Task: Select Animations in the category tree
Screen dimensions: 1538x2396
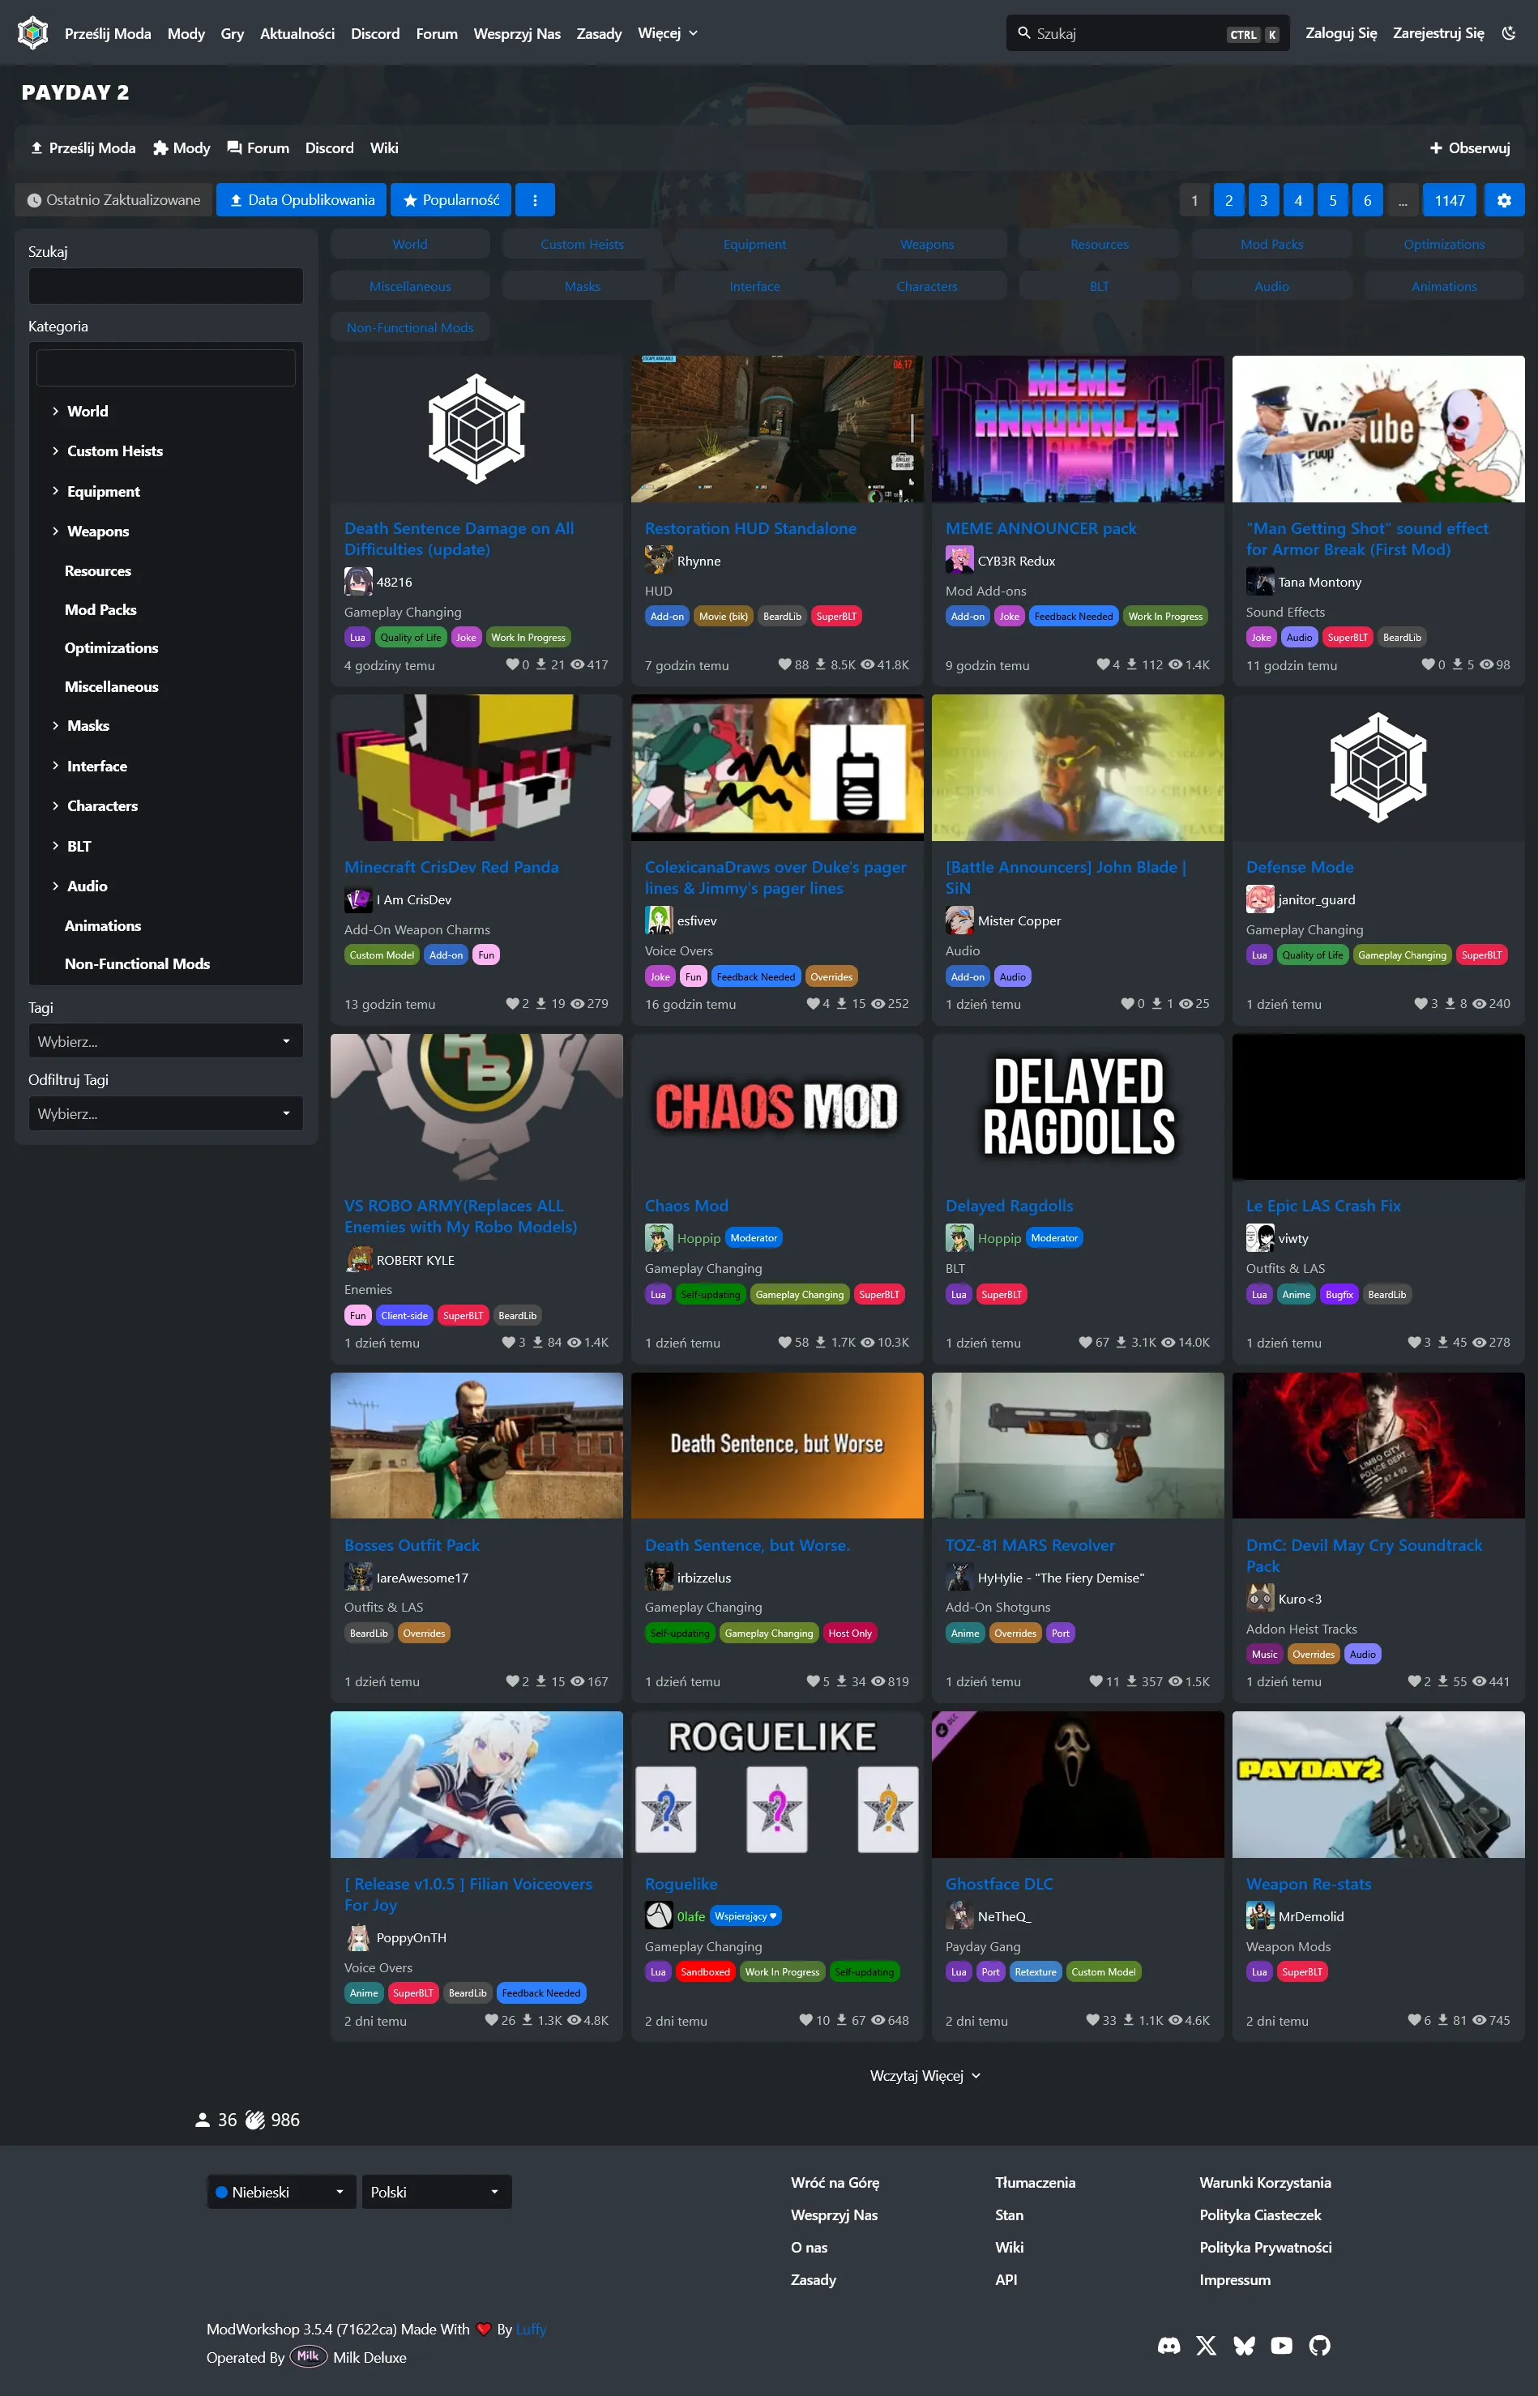Action: (x=103, y=925)
